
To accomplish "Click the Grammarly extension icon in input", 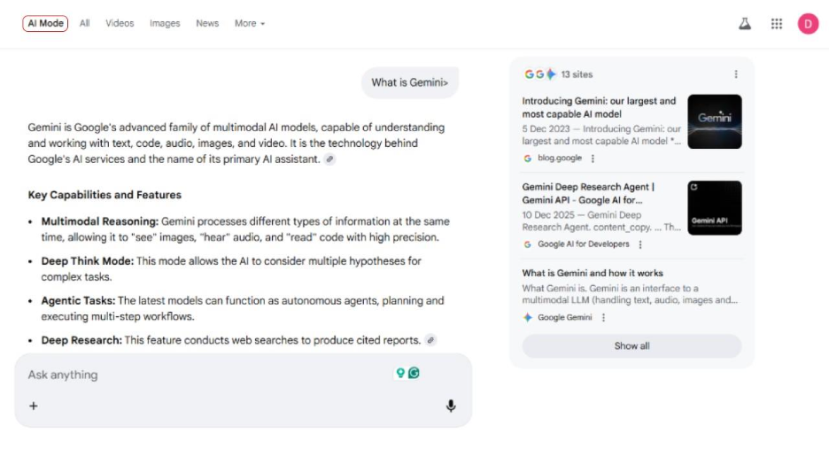I will (x=414, y=373).
